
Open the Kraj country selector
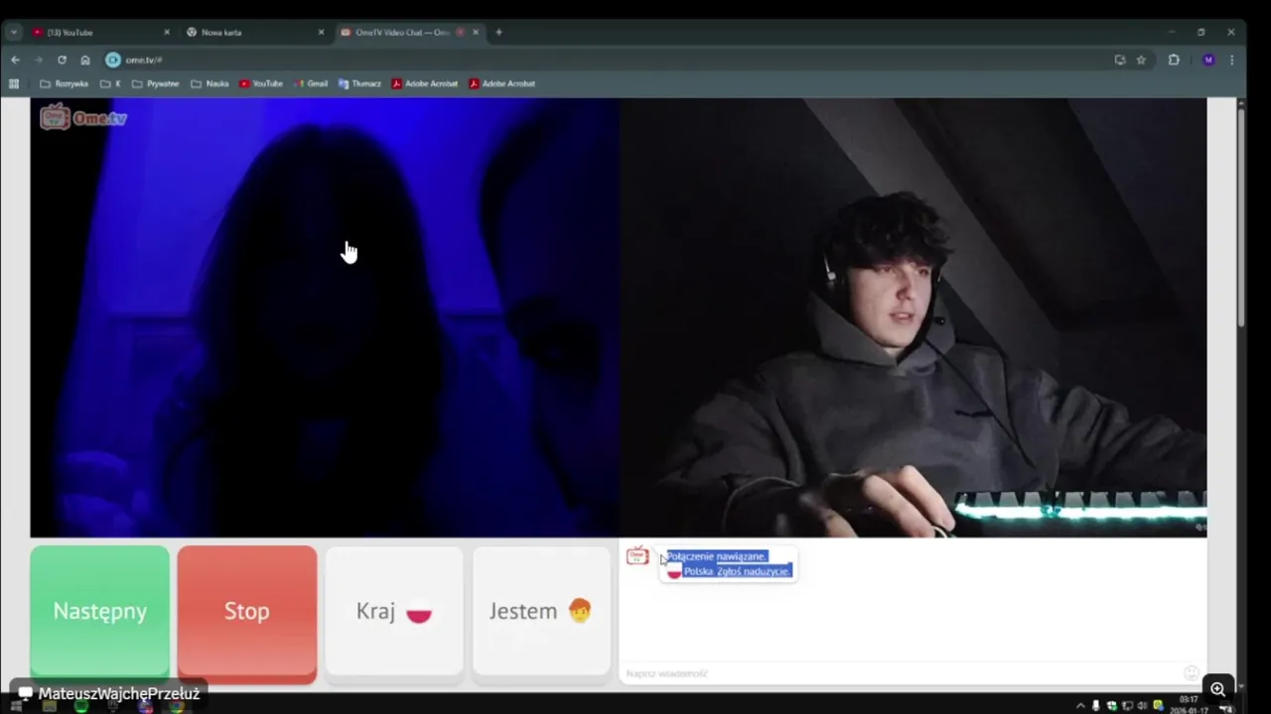(394, 611)
